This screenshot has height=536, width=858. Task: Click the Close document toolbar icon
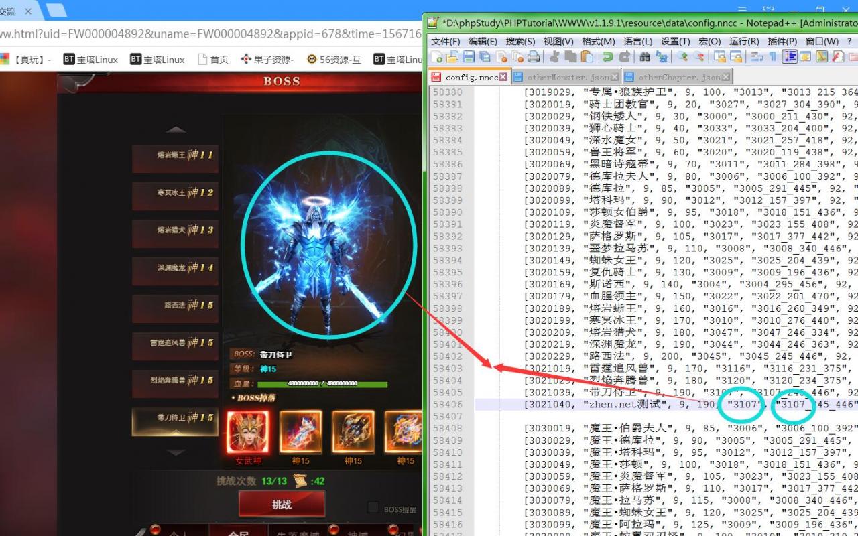coord(501,57)
